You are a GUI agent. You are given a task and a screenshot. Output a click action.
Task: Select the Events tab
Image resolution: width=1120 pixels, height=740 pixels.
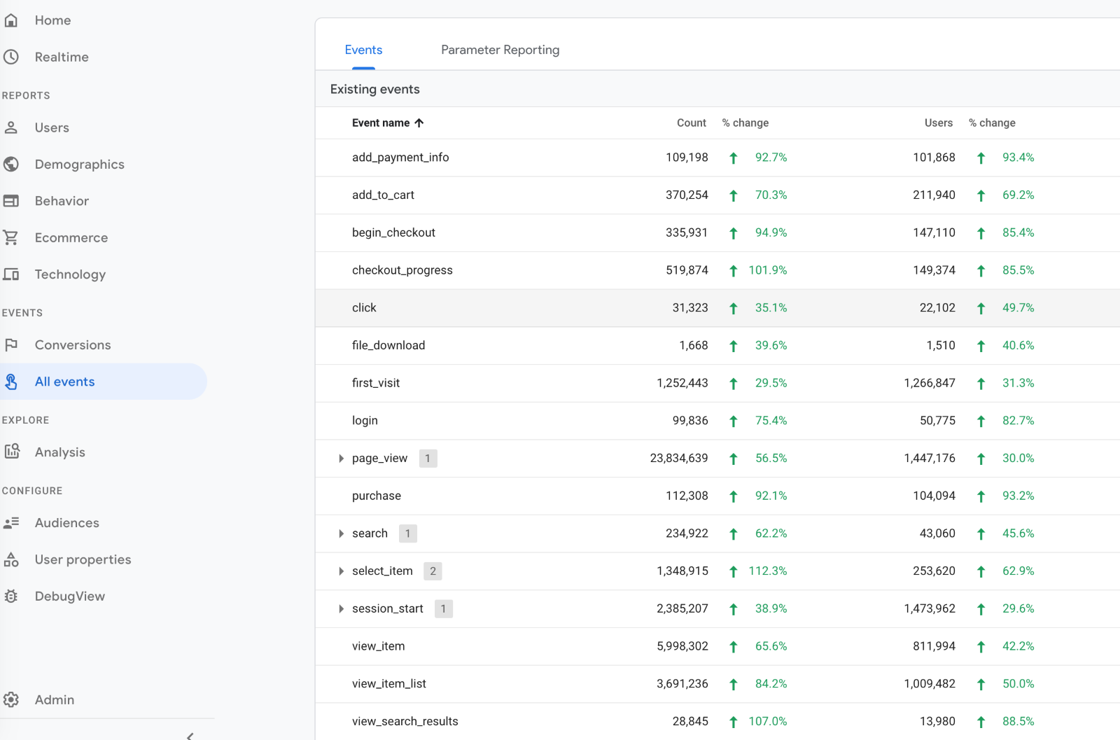click(363, 50)
